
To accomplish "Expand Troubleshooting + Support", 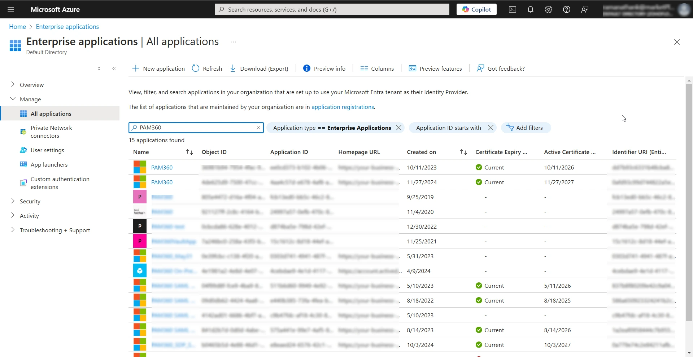I will tap(55, 230).
